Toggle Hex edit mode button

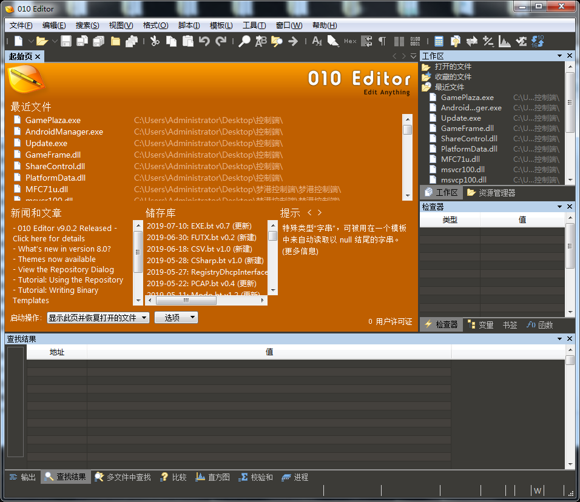(350, 41)
